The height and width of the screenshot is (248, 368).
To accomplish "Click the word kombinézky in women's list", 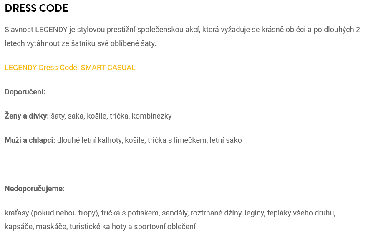I will [151, 116].
